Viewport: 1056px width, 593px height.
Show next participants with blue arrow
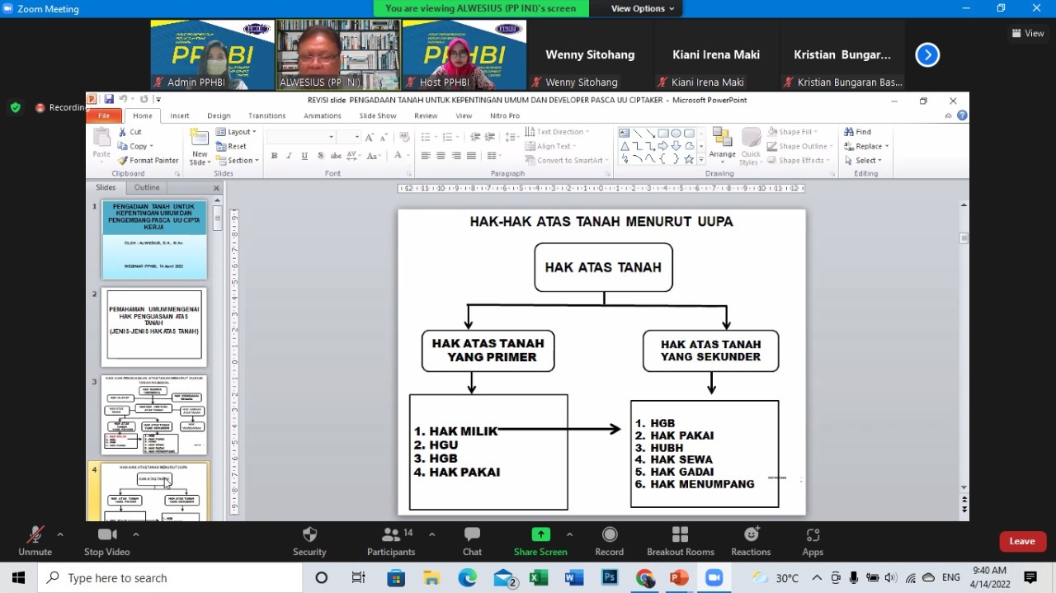tap(927, 55)
